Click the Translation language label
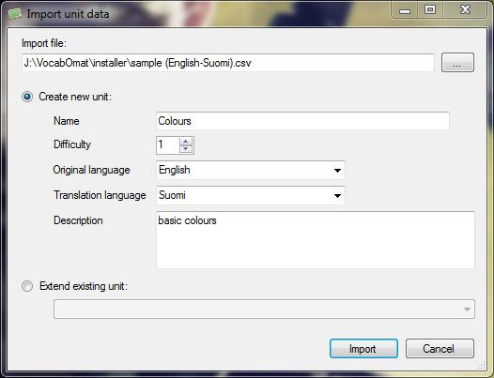The width and height of the screenshot is (494, 378). pyautogui.click(x=100, y=195)
